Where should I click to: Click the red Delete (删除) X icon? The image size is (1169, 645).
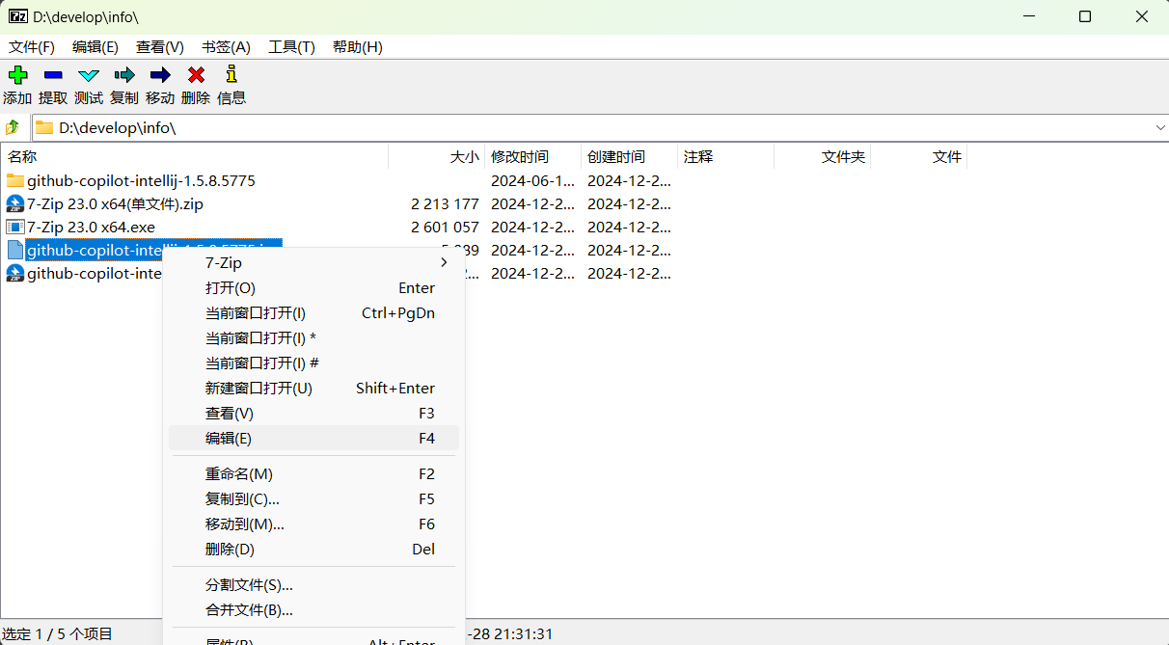click(x=196, y=74)
